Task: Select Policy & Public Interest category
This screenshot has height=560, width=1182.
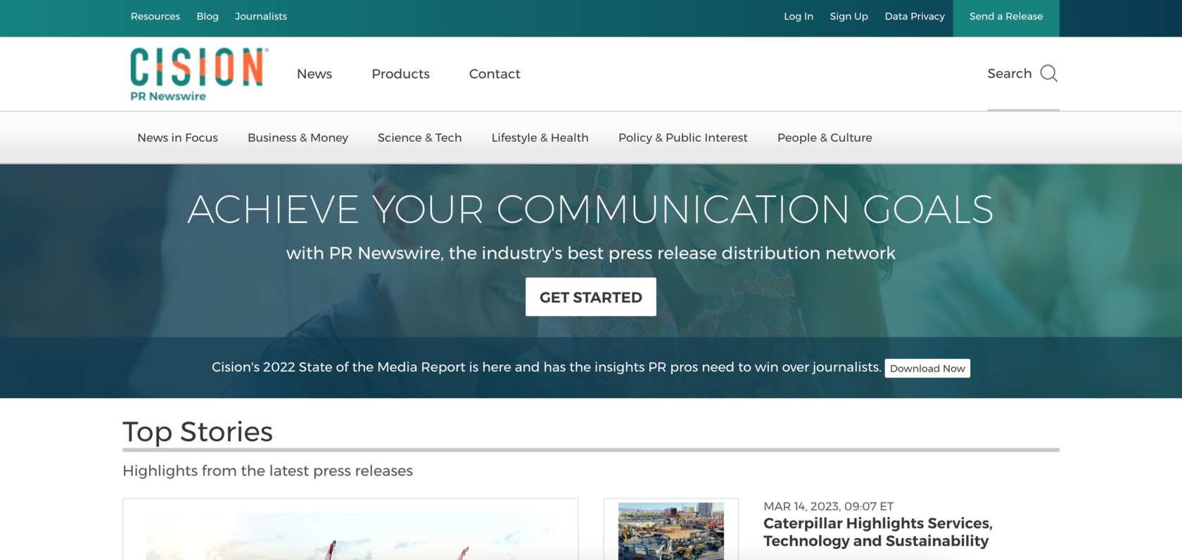Action: 682,138
